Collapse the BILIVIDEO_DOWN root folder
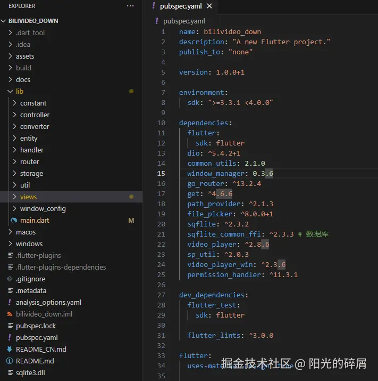The height and width of the screenshot is (381, 378). click(x=33, y=21)
